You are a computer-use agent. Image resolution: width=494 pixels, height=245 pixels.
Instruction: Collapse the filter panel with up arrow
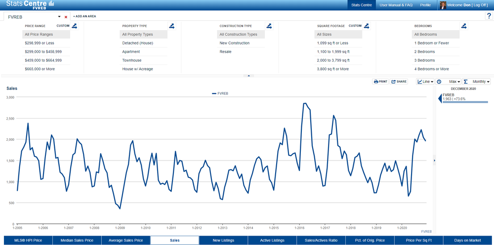[248, 76]
